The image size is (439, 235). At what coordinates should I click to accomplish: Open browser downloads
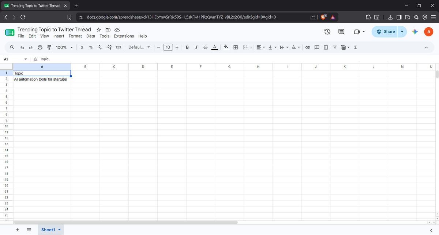coord(390,17)
